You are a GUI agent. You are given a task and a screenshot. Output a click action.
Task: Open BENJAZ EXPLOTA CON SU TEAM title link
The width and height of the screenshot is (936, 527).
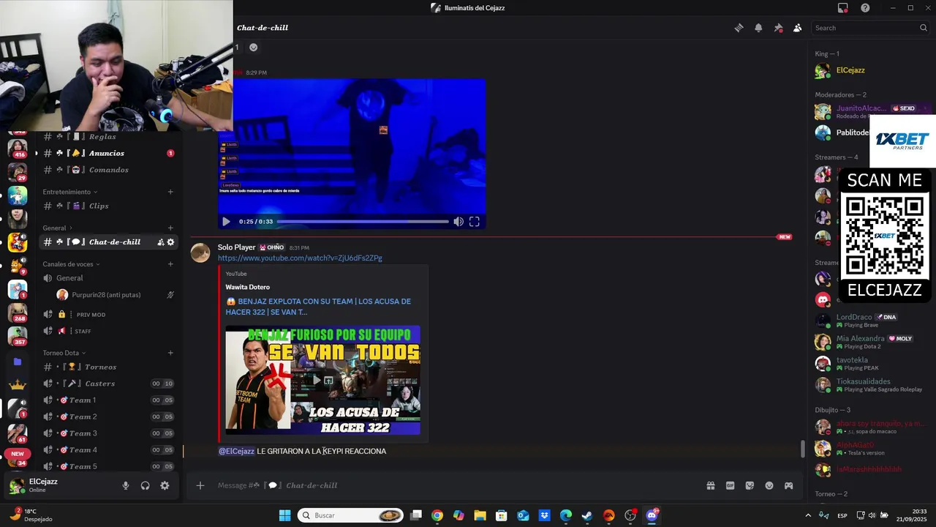pos(318,307)
